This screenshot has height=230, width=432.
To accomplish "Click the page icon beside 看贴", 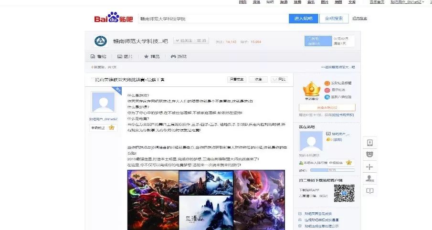I will click(x=93, y=56).
